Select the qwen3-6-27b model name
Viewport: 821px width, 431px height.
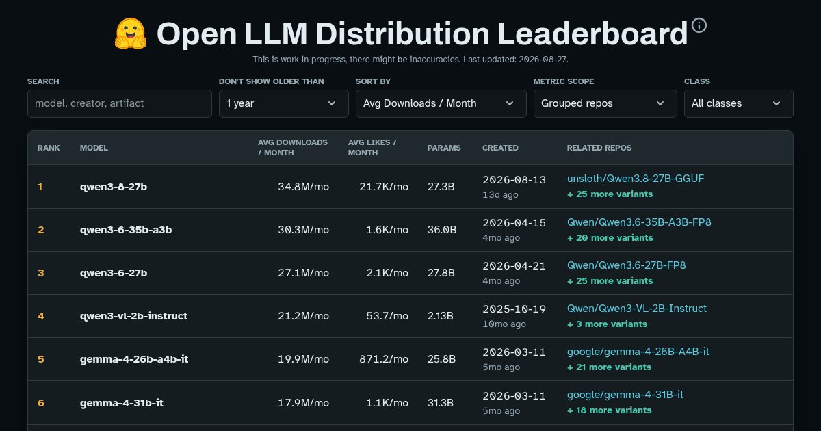tap(114, 273)
